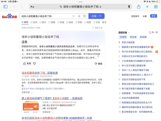
Task: Go forward with the Safari forward arrow
Action: [22, 7]
